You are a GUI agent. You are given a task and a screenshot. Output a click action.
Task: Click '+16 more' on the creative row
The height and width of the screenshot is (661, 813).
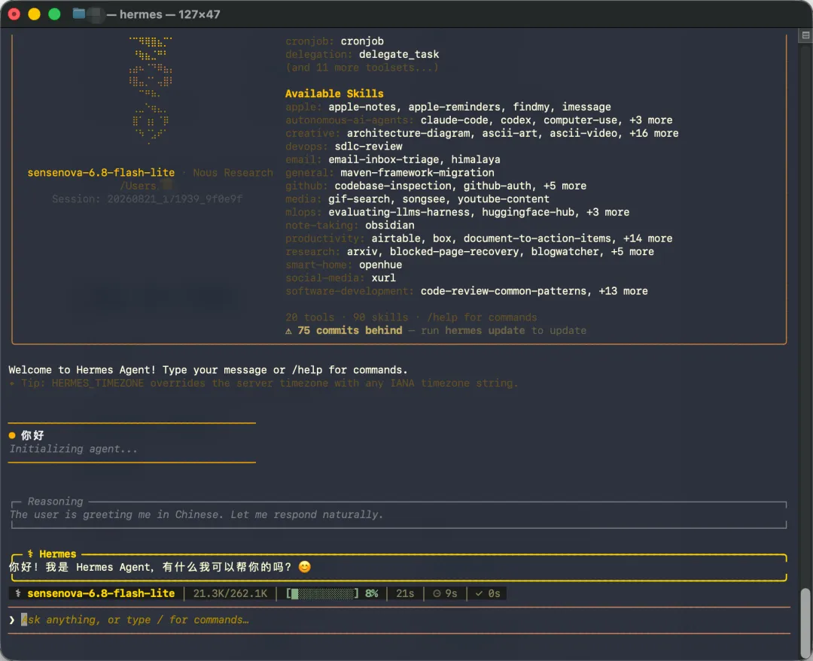coord(653,134)
